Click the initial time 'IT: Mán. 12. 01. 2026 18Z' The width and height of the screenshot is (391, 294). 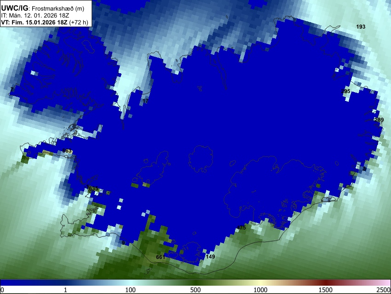(35, 16)
